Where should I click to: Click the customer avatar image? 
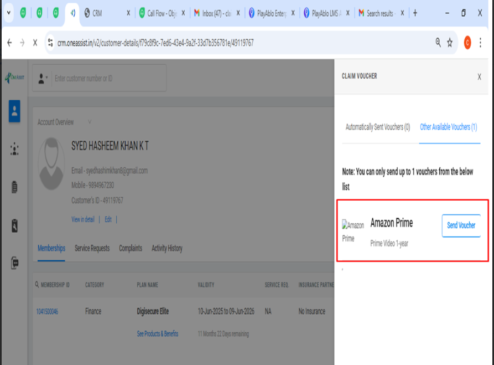tap(51, 164)
